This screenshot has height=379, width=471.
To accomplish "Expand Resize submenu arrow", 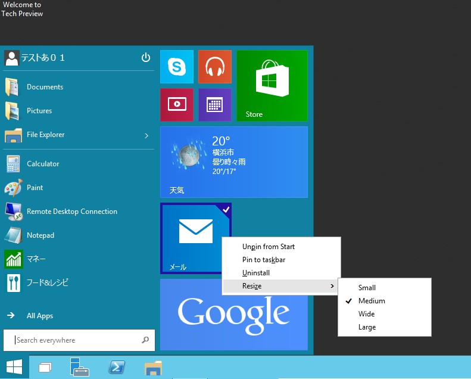I will click(x=332, y=286).
